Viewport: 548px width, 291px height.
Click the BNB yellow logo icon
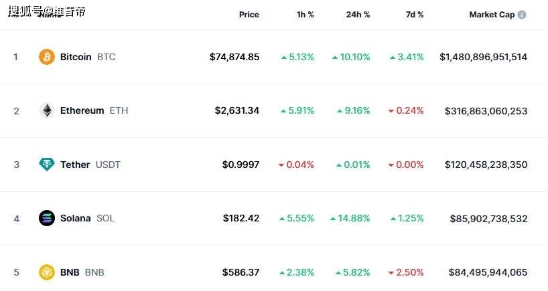point(46,272)
